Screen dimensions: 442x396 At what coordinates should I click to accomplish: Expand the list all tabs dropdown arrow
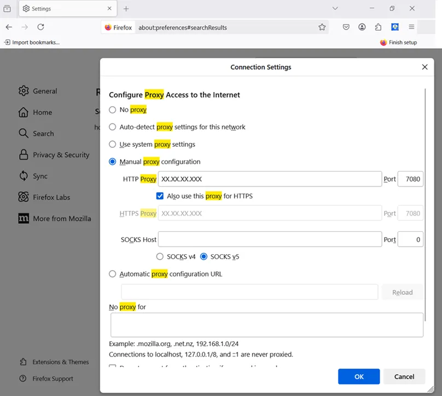click(x=335, y=8)
